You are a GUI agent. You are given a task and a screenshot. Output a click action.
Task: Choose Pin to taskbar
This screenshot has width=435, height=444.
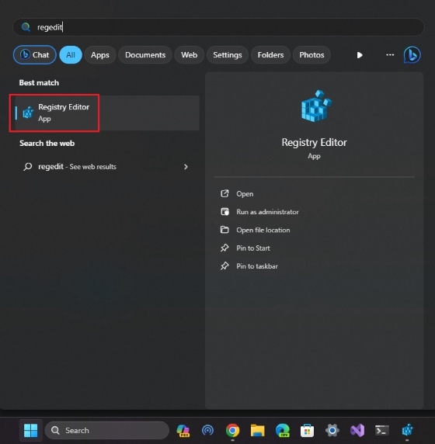[x=257, y=266]
